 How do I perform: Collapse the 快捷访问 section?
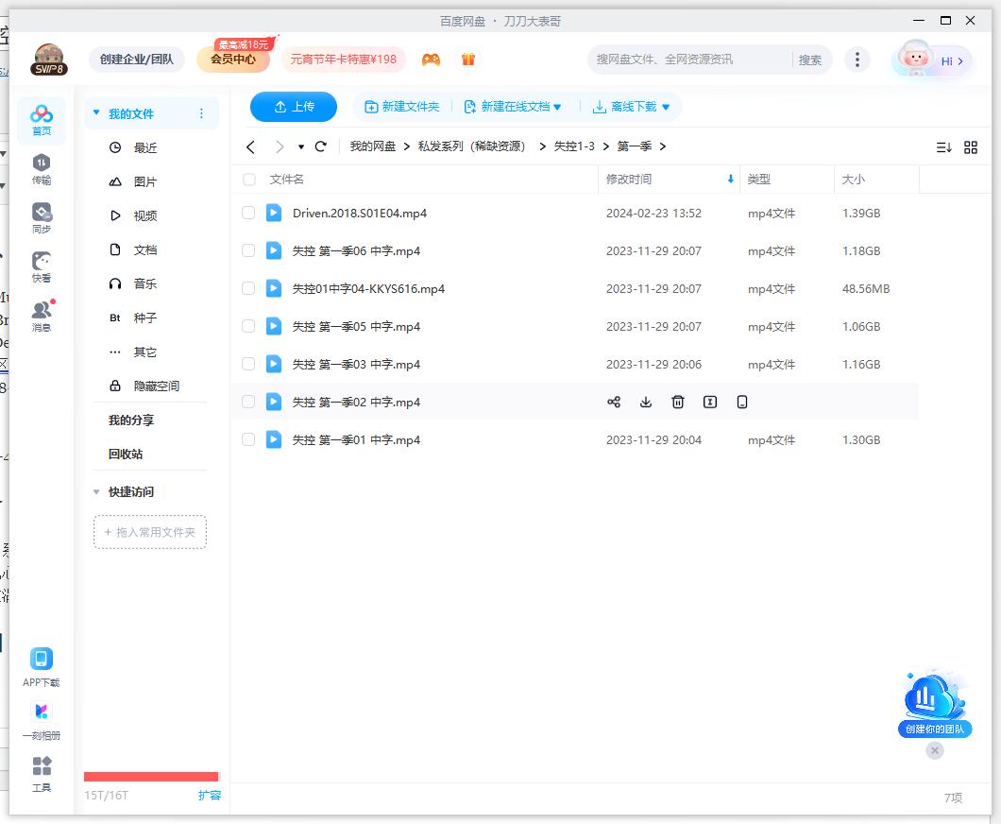point(95,491)
